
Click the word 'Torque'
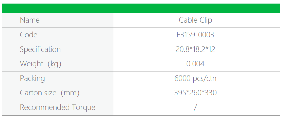click(84, 107)
